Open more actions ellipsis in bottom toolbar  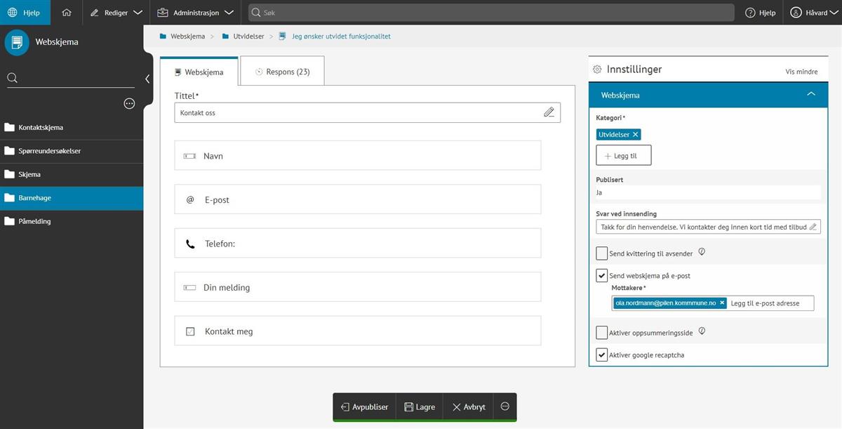point(504,407)
